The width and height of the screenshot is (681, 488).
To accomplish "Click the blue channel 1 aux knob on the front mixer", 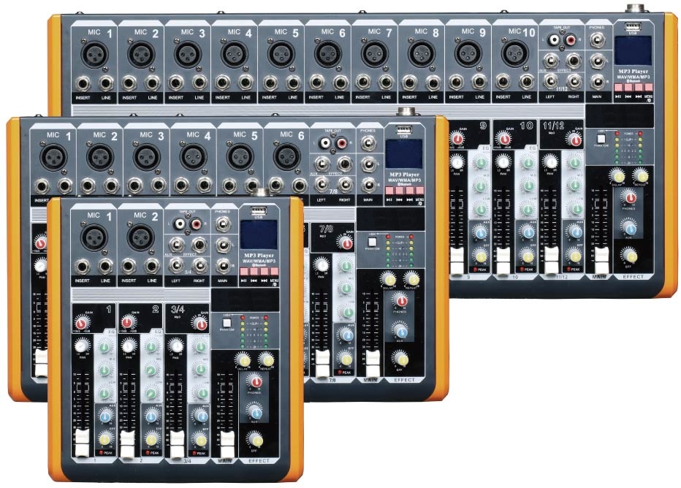I will click(105, 416).
